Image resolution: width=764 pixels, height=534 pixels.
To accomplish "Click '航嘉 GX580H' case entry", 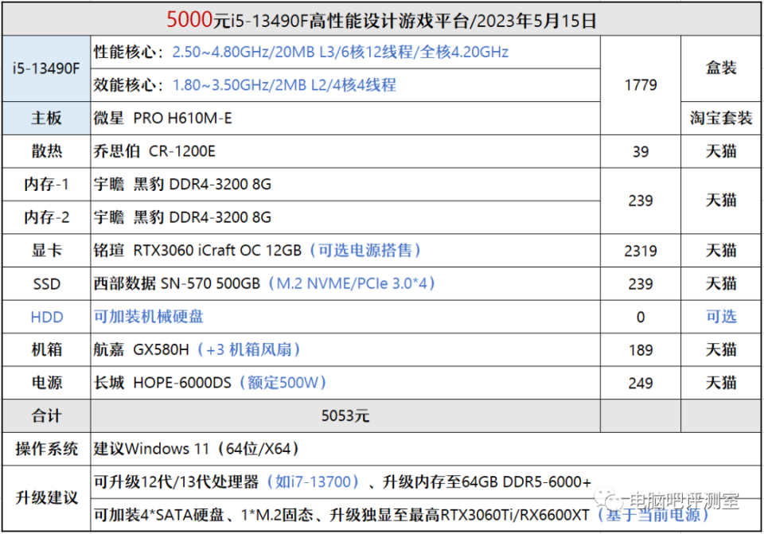I will (142, 350).
